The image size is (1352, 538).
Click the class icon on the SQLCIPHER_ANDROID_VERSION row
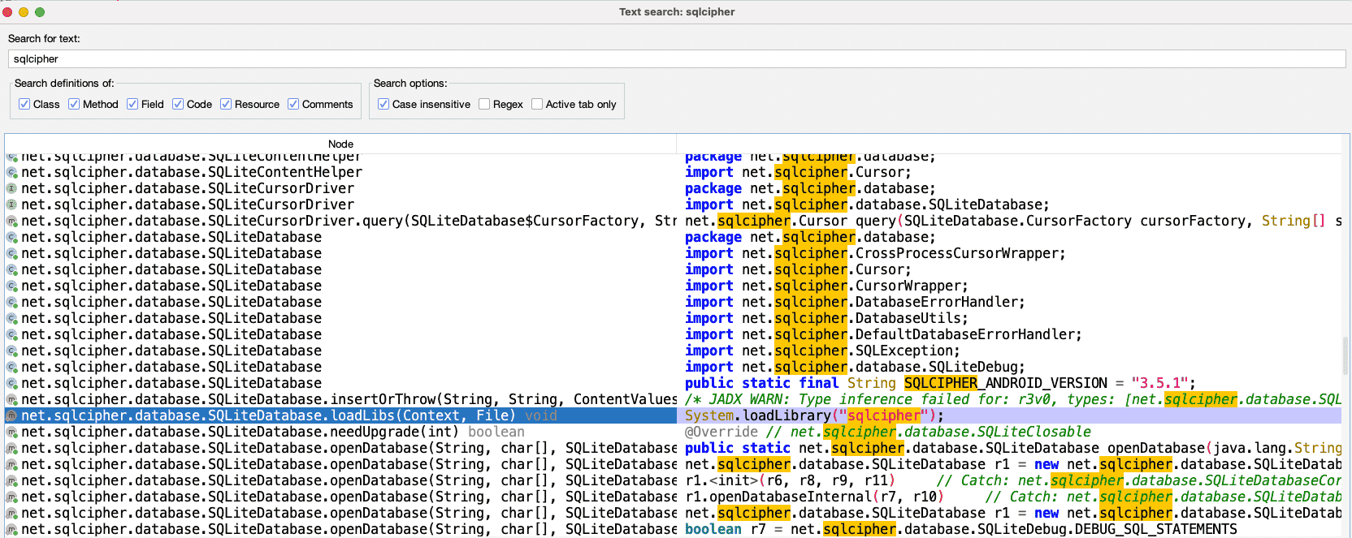coord(11,383)
